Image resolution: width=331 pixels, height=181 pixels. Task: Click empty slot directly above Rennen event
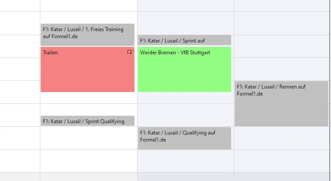point(282,69)
